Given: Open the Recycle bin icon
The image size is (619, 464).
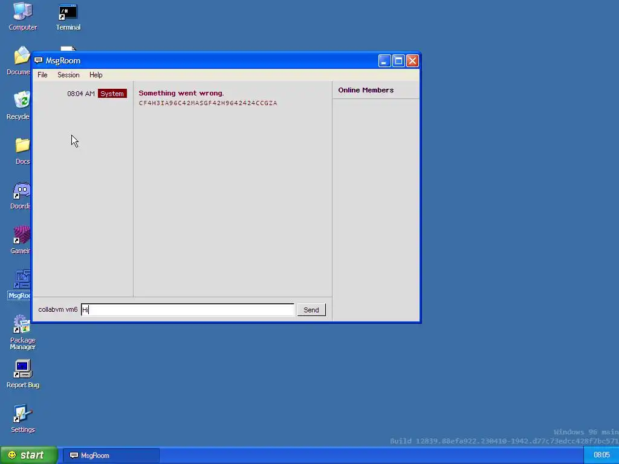Looking at the screenshot, I should point(19,105).
